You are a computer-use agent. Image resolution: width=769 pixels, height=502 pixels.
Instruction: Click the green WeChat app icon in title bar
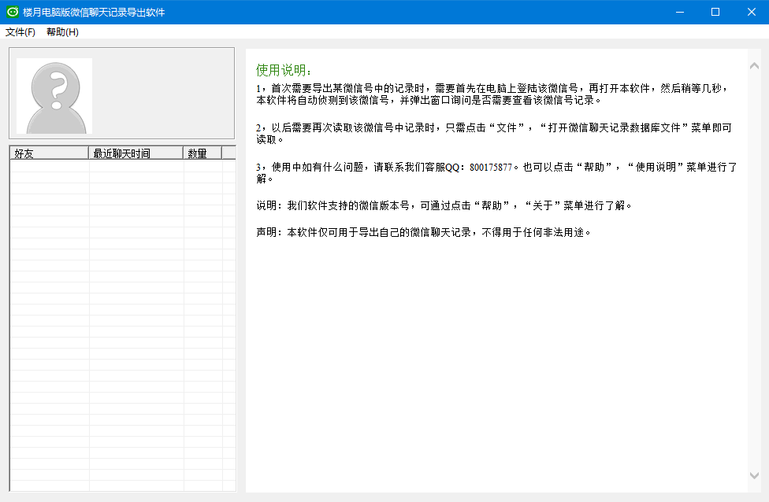(x=13, y=12)
